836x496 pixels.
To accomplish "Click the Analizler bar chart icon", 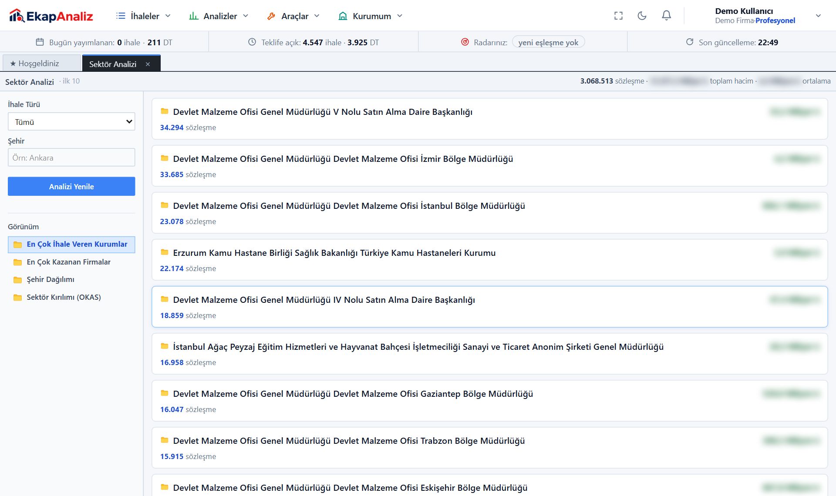I will click(x=194, y=16).
